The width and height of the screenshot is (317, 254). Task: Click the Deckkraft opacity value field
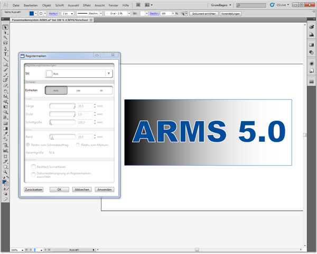(166, 14)
